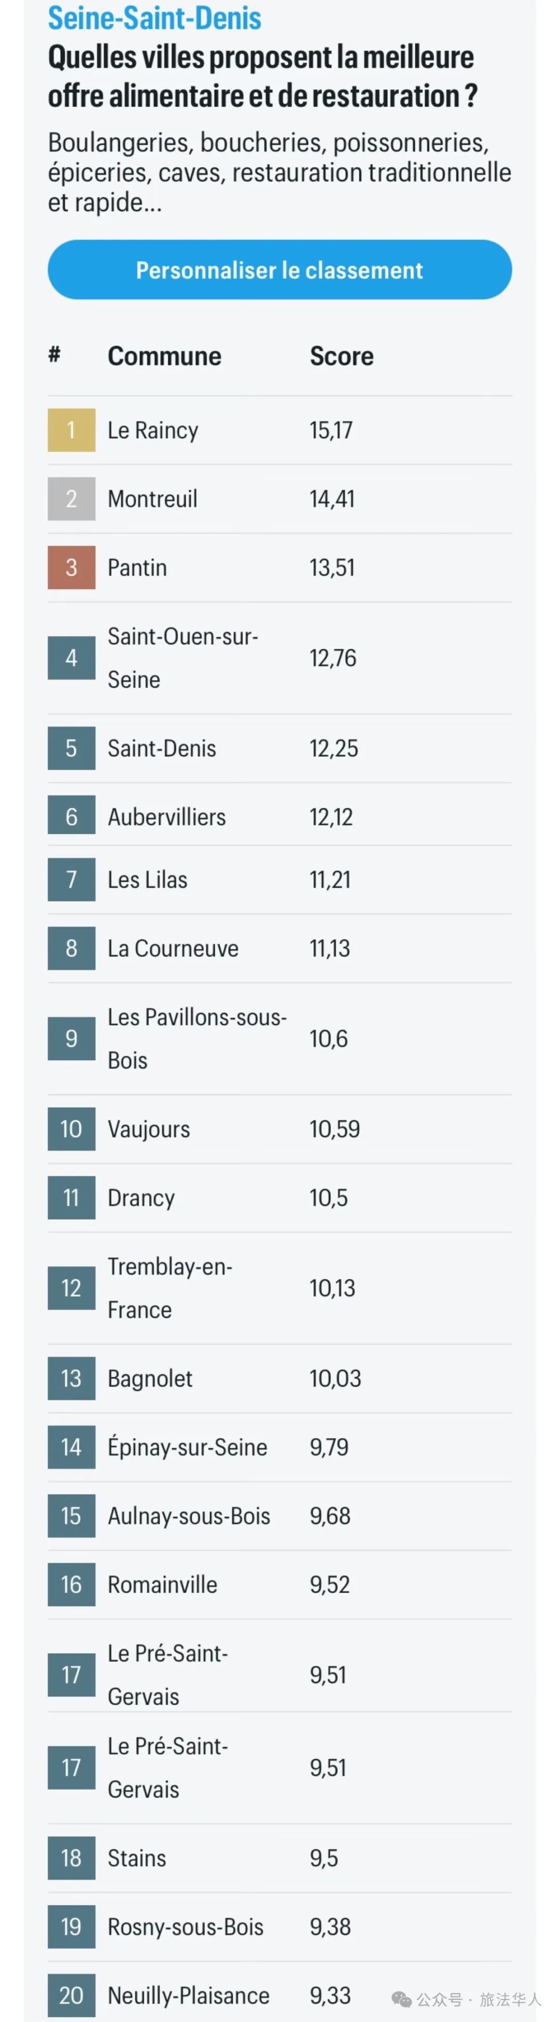Select the silver rank 2 badge
The width and height of the screenshot is (560, 2022).
(x=72, y=498)
